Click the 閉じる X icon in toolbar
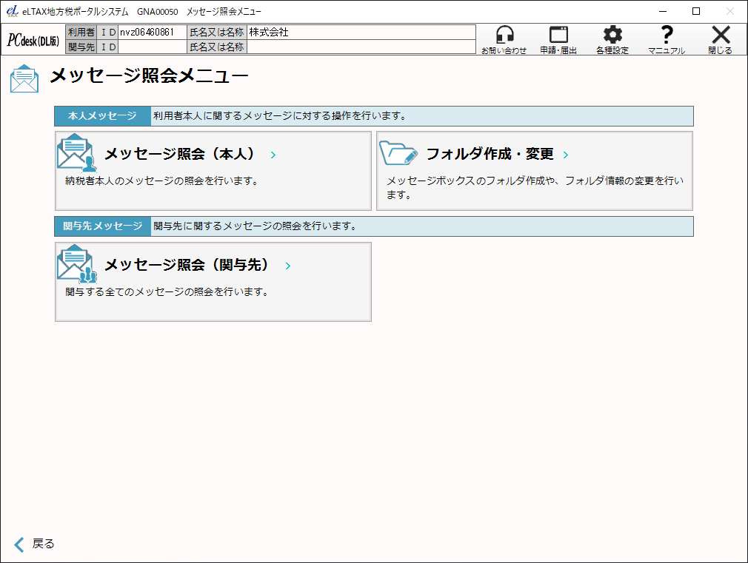 pyautogui.click(x=721, y=36)
